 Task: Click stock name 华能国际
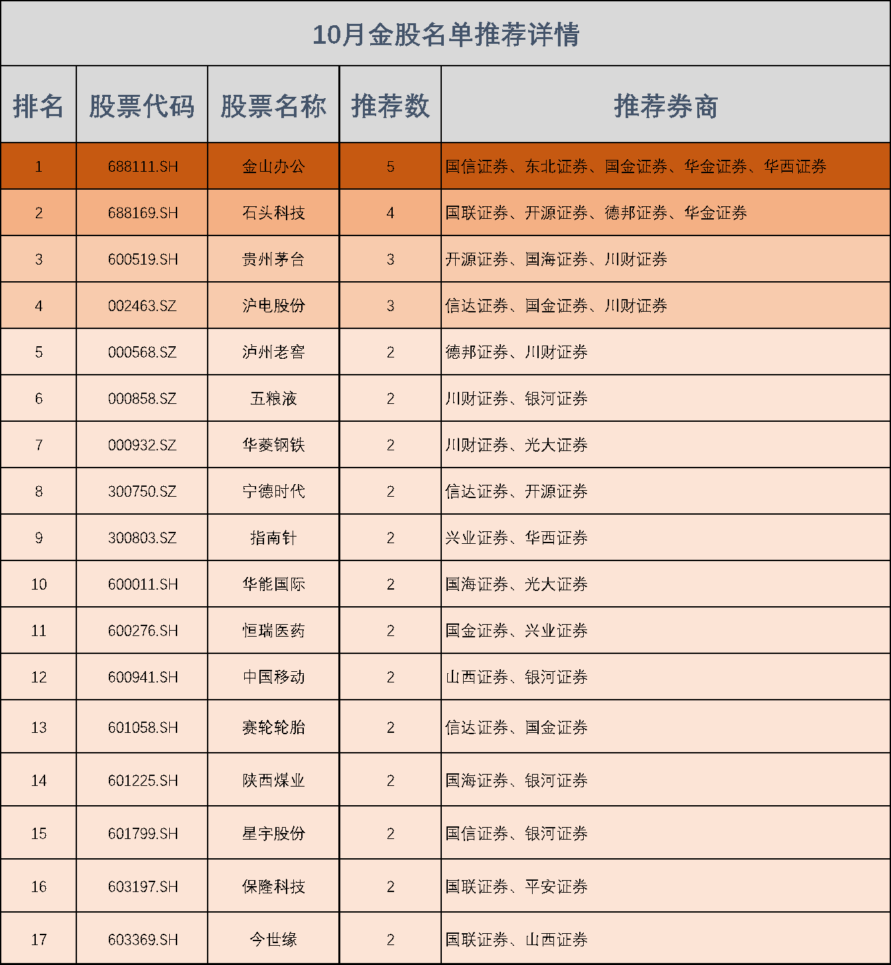(x=273, y=584)
